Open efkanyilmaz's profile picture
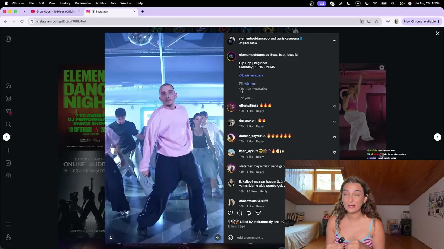 pos(231,107)
